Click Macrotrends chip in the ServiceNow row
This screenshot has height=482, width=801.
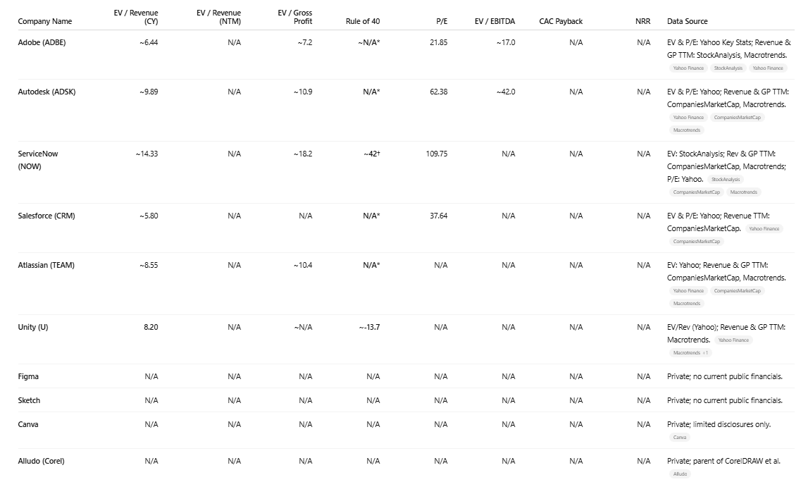click(x=743, y=192)
